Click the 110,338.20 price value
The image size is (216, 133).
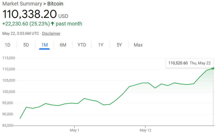click(x=29, y=14)
